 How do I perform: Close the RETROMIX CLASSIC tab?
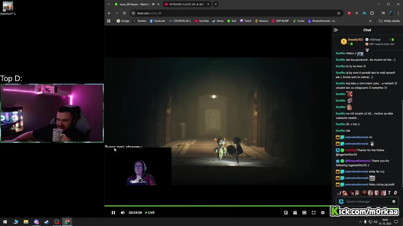(x=208, y=4)
